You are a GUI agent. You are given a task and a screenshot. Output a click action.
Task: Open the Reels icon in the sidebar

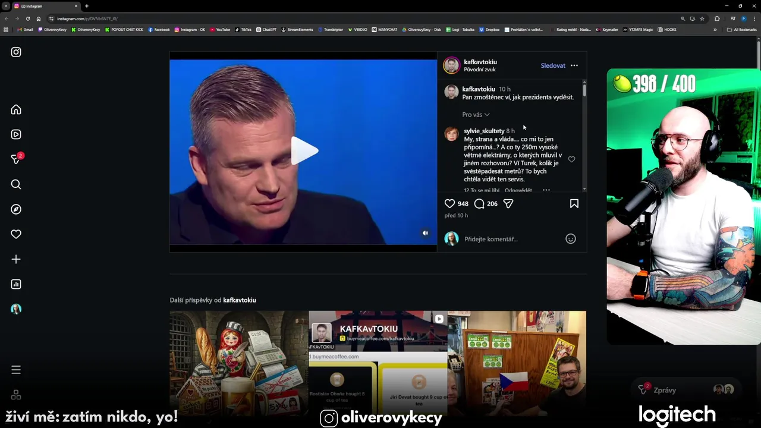coord(16,134)
